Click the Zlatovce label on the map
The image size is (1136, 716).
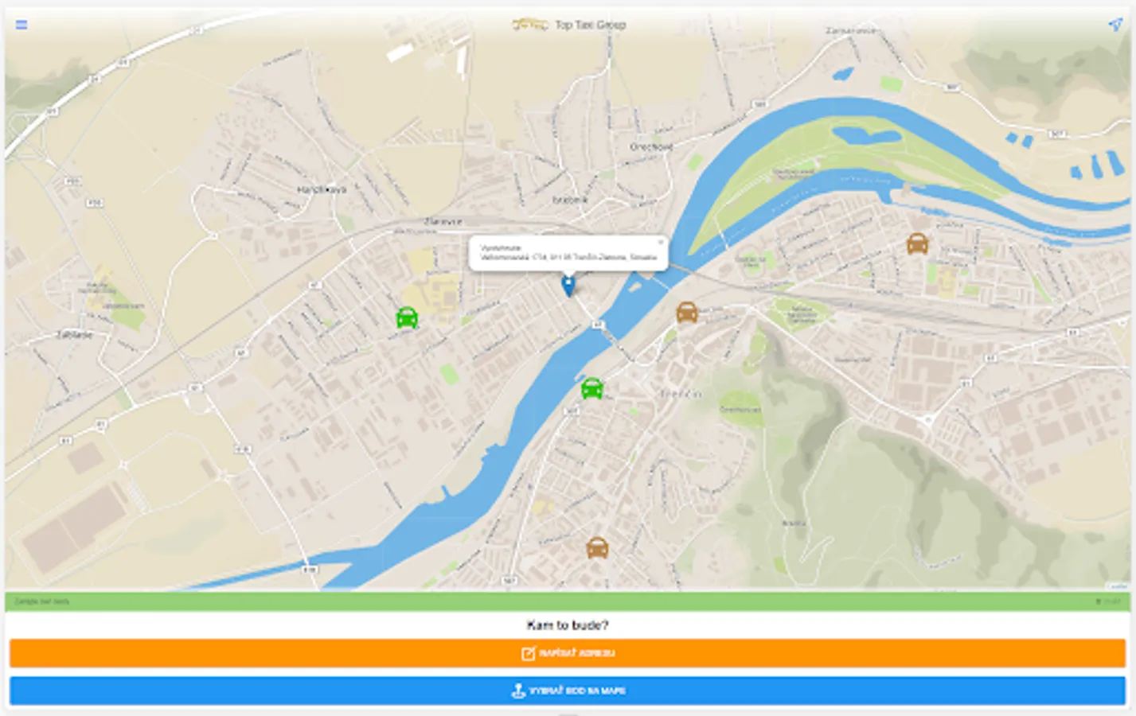pos(443,221)
